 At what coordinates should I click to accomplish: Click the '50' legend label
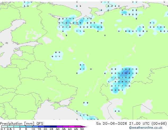coord(82,129)
